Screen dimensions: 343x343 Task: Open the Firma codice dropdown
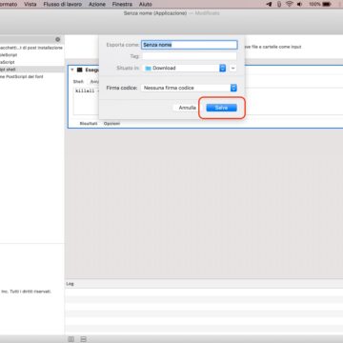[x=189, y=88]
